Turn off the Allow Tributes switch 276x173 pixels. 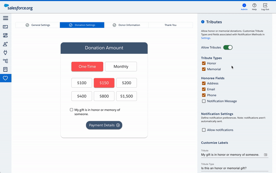coord(228,48)
